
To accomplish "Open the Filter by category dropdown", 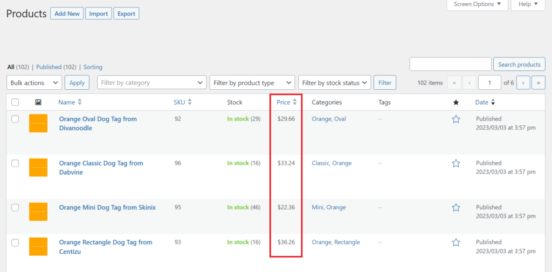I will click(151, 83).
